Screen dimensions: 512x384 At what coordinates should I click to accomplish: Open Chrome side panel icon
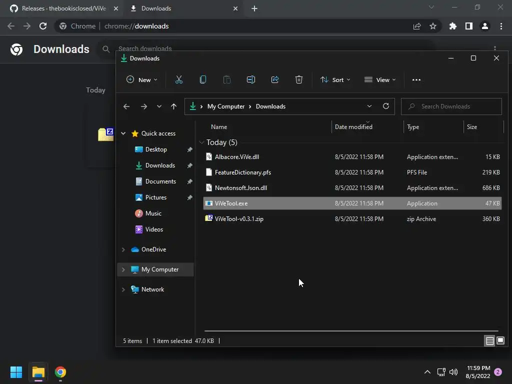pyautogui.click(x=469, y=26)
